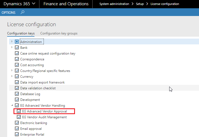Viewport: 199px width, 137px height.
Task: Switch to Configuration key groups tab
Action: click(59, 33)
